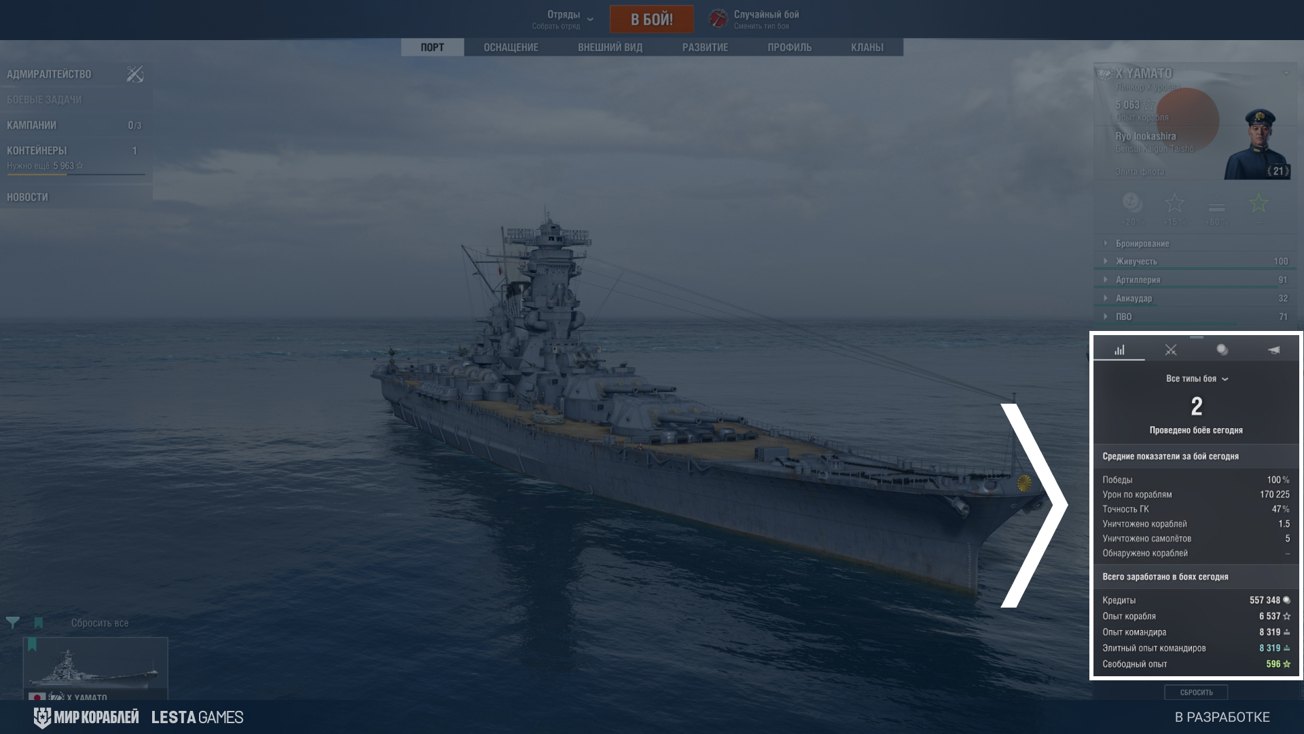Start battle with В БОЙ! button
The height and width of the screenshot is (734, 1304).
(x=652, y=19)
